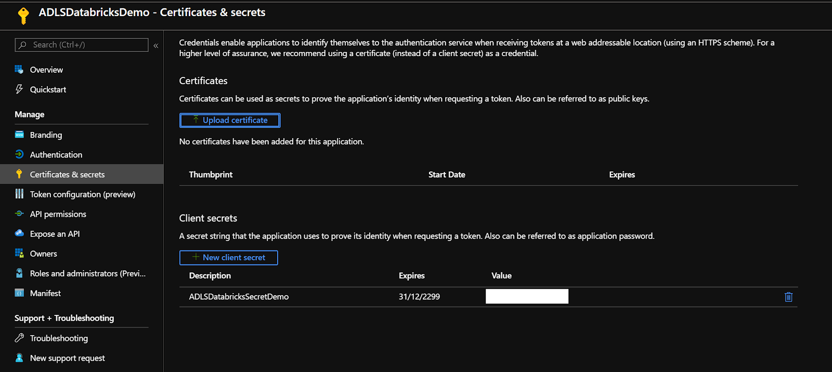Viewport: 832px width, 372px height.
Task: Click the masked secret Value field
Action: (527, 296)
